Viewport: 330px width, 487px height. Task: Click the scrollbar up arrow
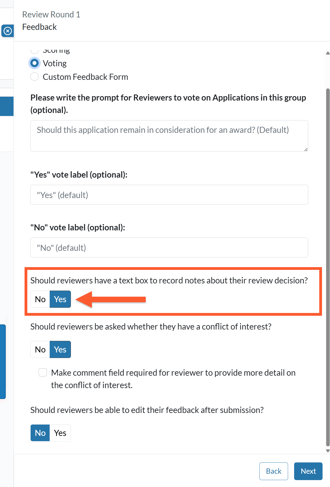pos(328,53)
